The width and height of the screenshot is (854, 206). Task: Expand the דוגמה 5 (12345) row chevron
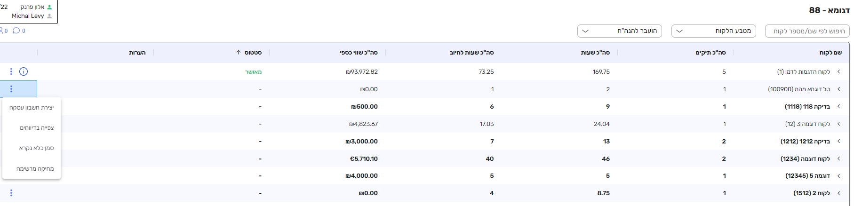coord(839,176)
